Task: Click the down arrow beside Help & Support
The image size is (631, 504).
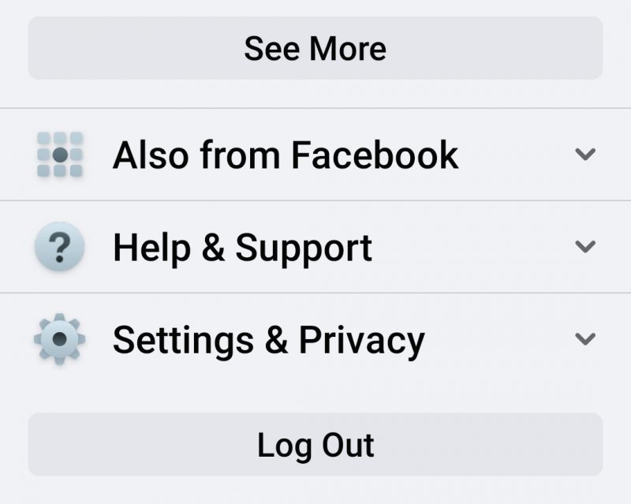Action: pyautogui.click(x=585, y=246)
